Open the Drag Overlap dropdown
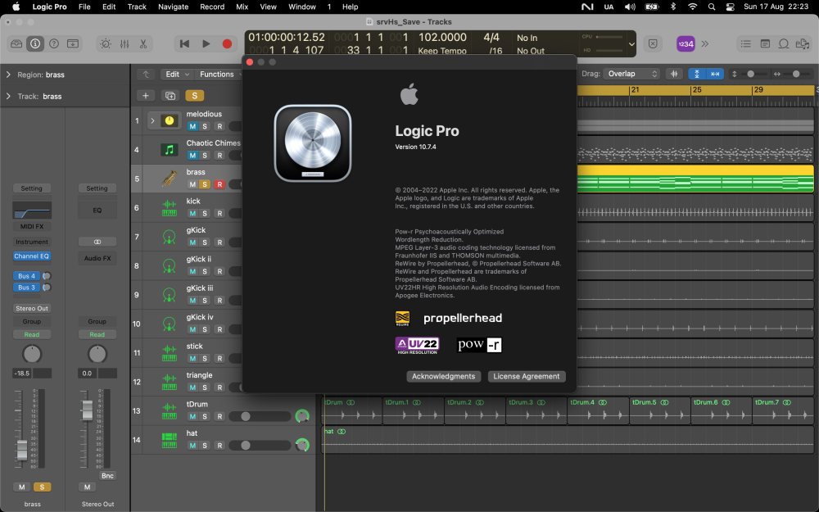Viewport: 819px width, 512px height. click(x=631, y=74)
